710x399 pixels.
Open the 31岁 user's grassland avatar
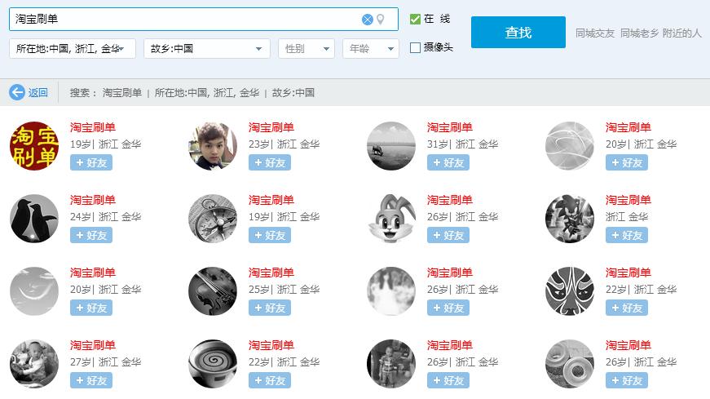[391, 146]
